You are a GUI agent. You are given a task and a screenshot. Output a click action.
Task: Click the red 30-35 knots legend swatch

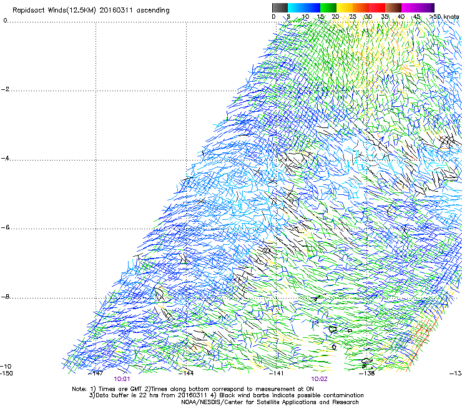pos(377,7)
